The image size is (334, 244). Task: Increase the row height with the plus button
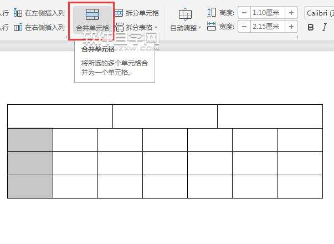[291, 13]
